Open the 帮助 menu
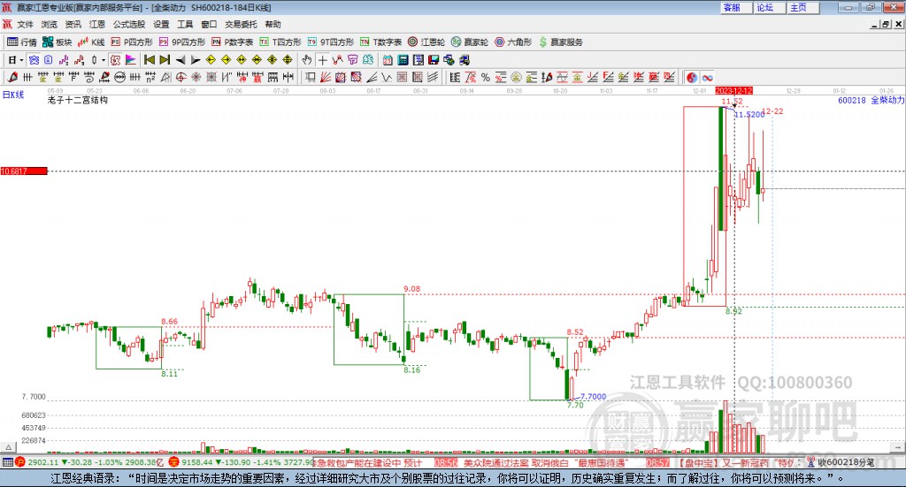906x487 pixels. [273, 24]
